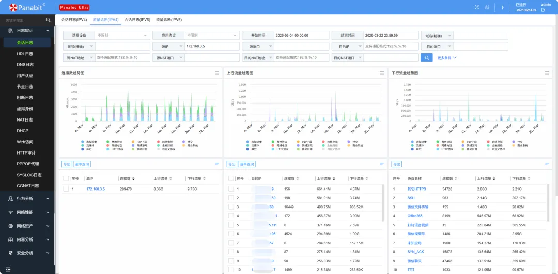Open the 源IP field type dropdown
The height and width of the screenshot is (274, 558).
(x=168, y=46)
